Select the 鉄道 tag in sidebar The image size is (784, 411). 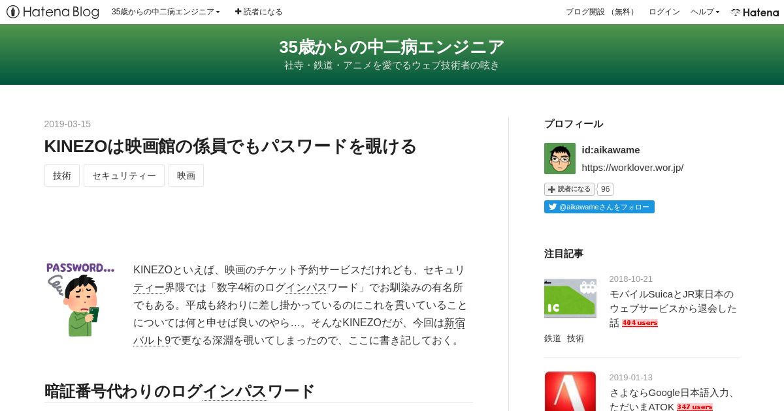(553, 339)
